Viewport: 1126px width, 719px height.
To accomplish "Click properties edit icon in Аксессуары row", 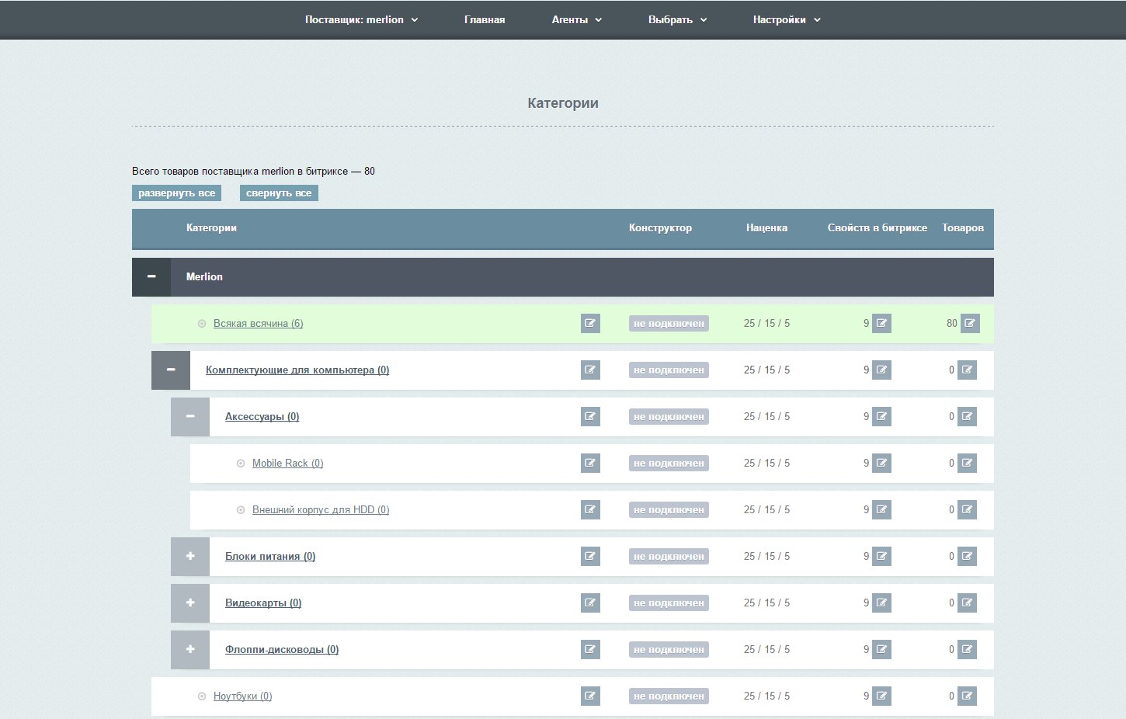I will click(x=881, y=416).
